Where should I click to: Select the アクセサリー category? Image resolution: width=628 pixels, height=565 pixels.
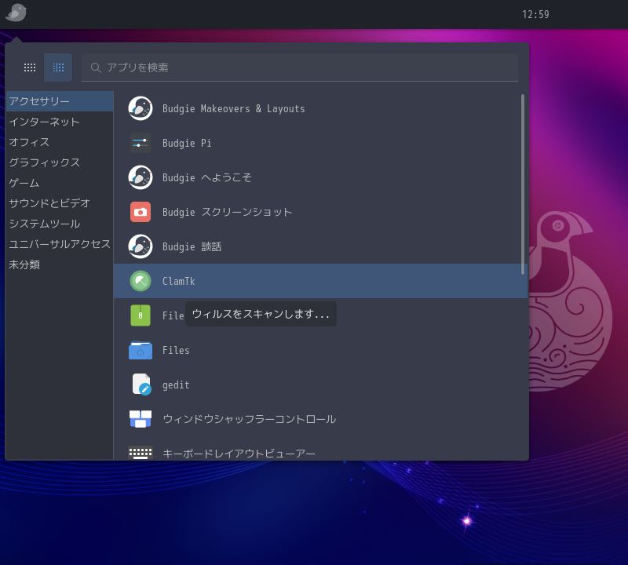60,101
